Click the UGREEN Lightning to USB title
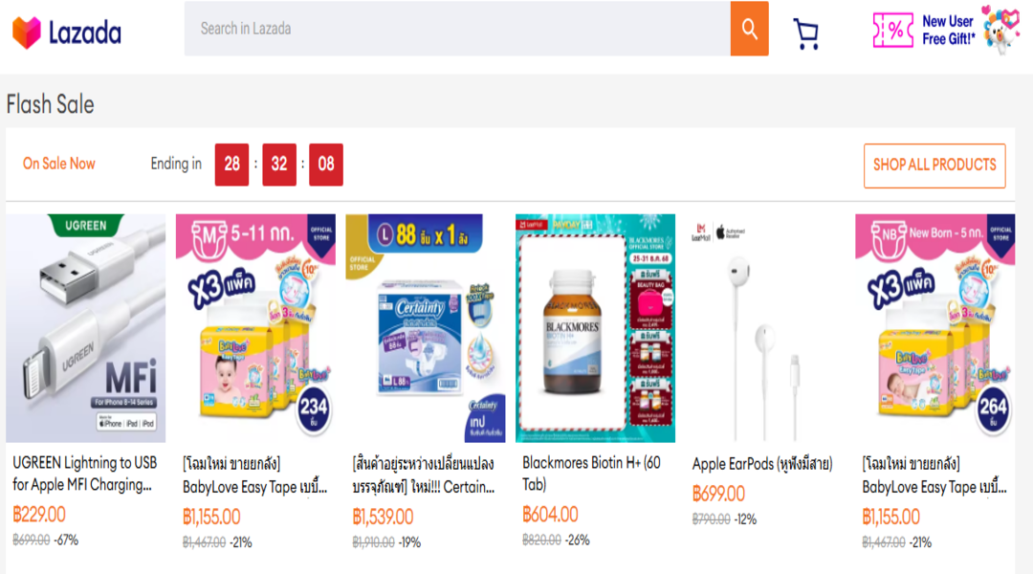The image size is (1033, 574). 85,474
